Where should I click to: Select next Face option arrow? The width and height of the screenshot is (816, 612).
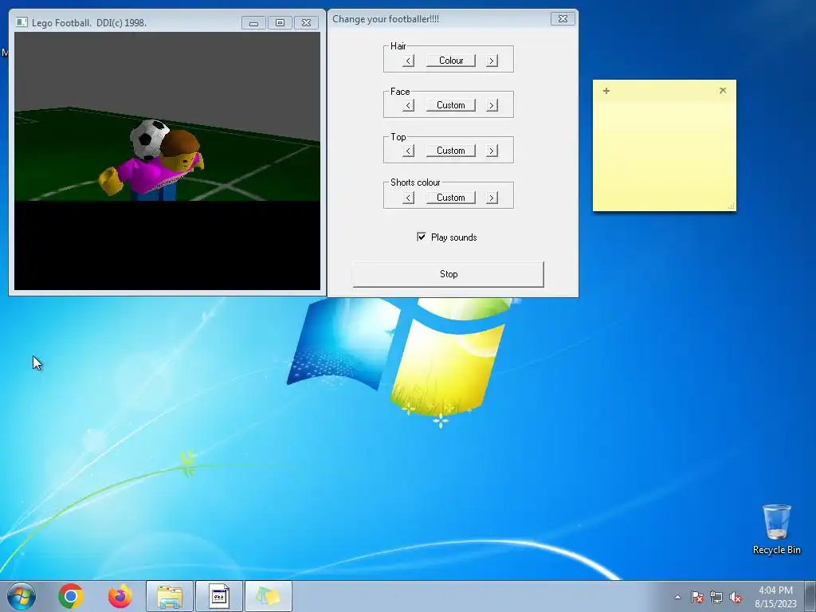point(492,106)
